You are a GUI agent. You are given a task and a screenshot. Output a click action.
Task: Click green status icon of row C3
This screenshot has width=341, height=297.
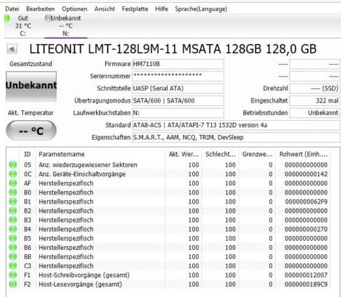tap(13, 266)
